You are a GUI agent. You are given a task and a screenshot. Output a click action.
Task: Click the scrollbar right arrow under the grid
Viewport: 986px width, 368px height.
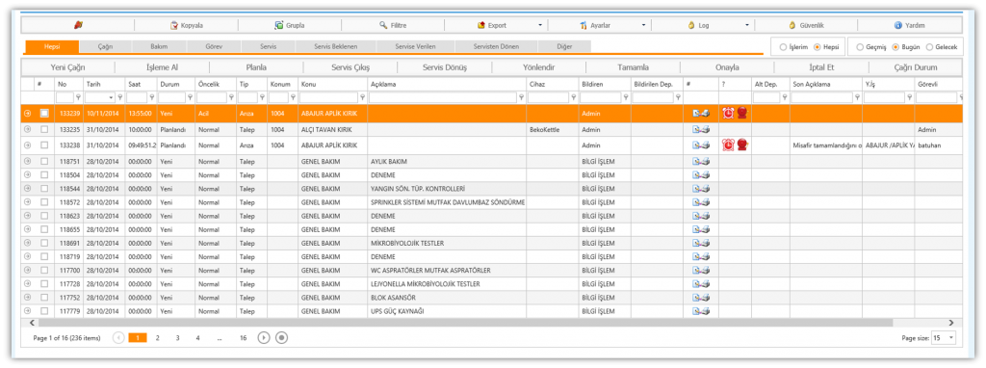(950, 323)
